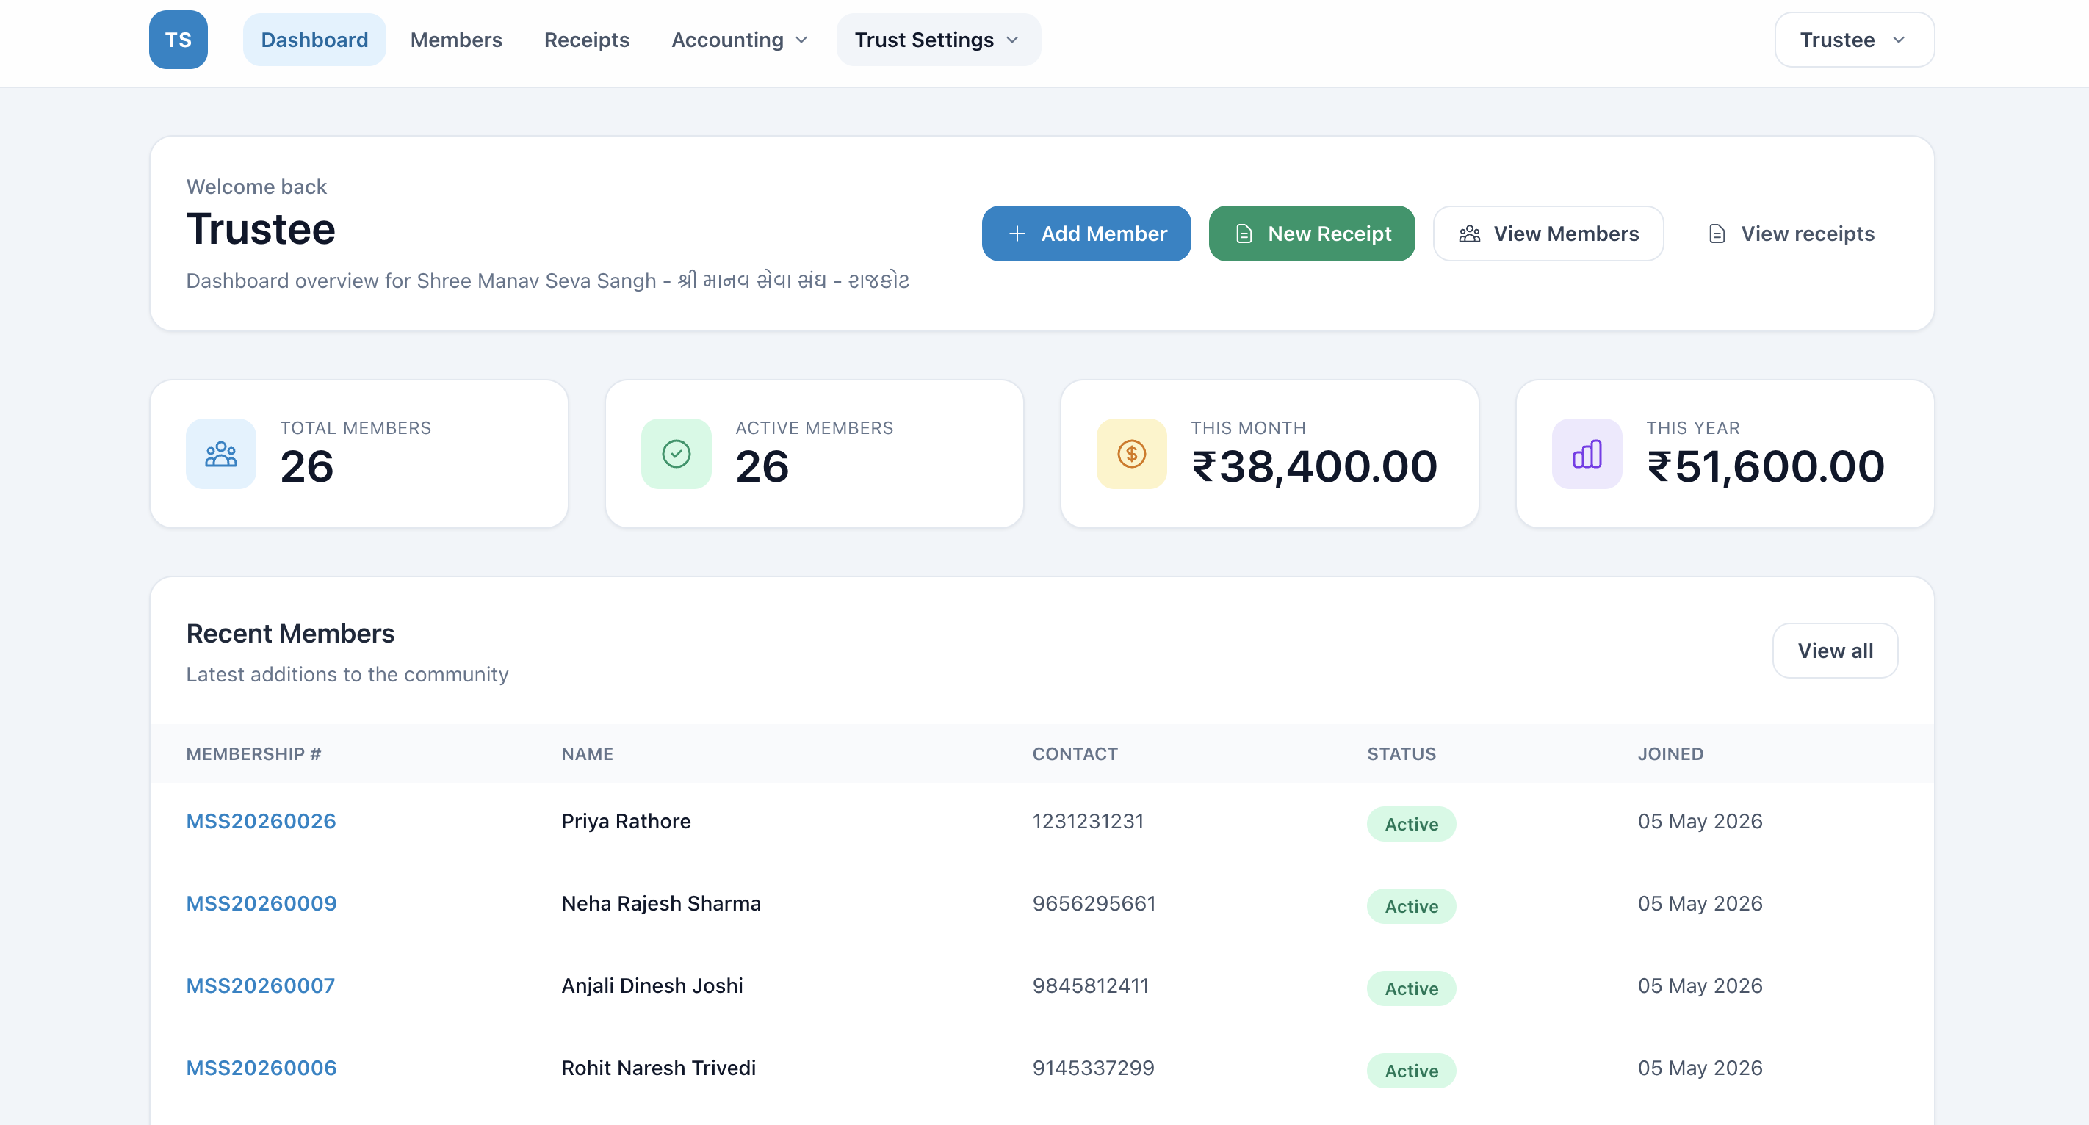Screen dimensions: 2089x1125
Task: Click the Add Member button
Action: pos(1086,234)
